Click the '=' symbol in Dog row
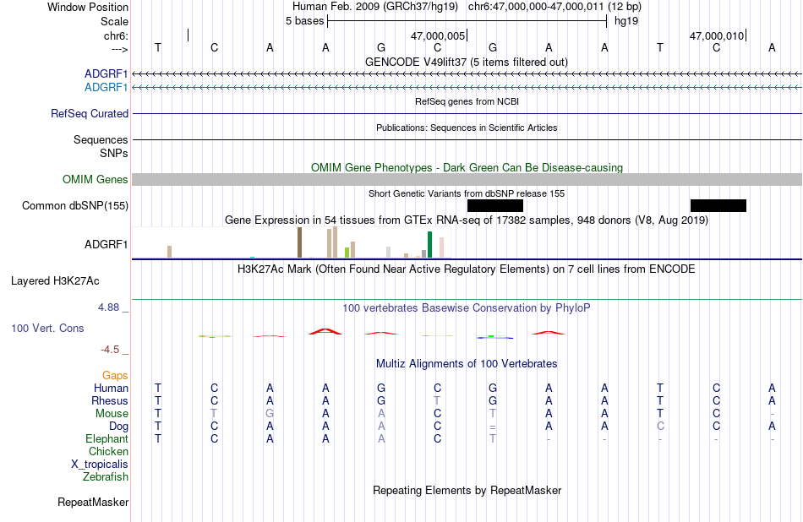Image resolution: width=803 pixels, height=522 pixels. coord(493,427)
